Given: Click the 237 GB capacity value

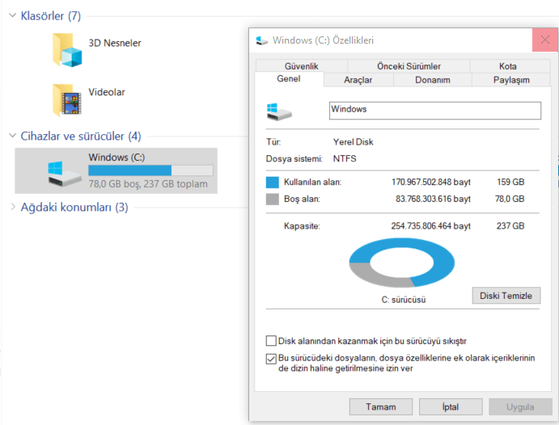Looking at the screenshot, I should click(x=510, y=226).
